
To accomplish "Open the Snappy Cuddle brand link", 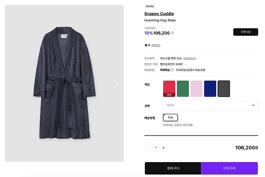I will (159, 14).
